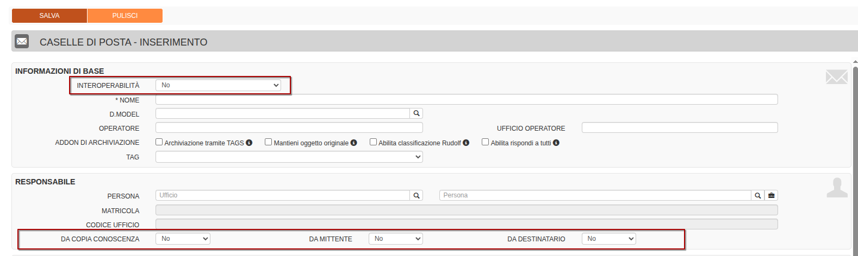Click info icon next to Archiviazione tramite TAGS
858x256 pixels.
(x=249, y=143)
